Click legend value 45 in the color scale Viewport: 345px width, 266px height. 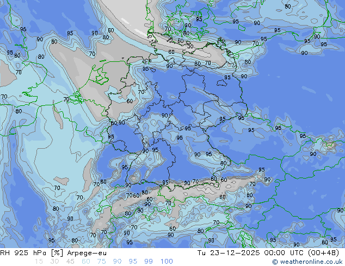70,262
